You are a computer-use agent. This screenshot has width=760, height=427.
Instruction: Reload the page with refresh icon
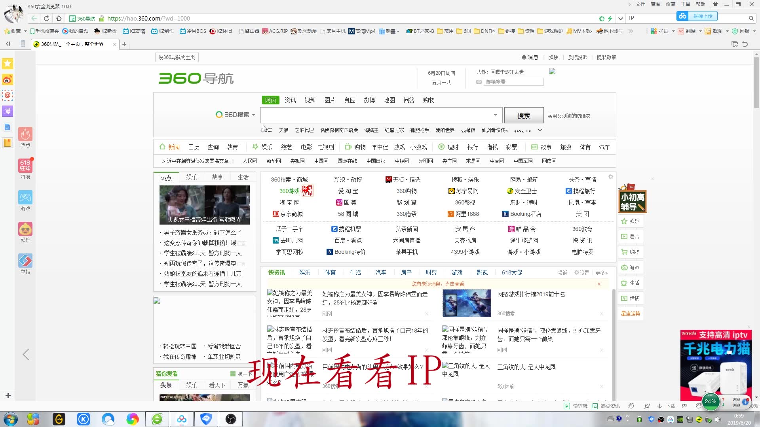pos(46,18)
